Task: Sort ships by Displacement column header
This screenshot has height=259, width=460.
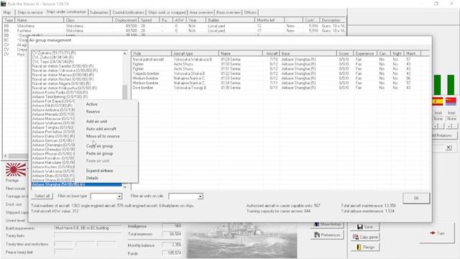Action: coord(125,20)
